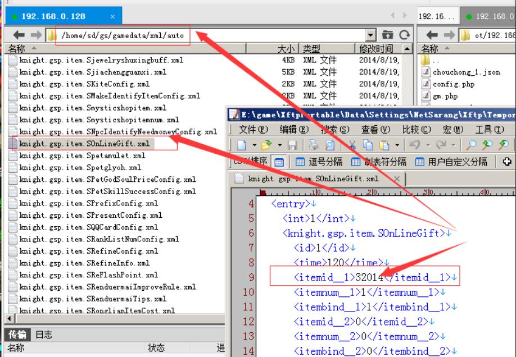Open the dropdown arrow beside Paste

pyautogui.click(x=398, y=145)
